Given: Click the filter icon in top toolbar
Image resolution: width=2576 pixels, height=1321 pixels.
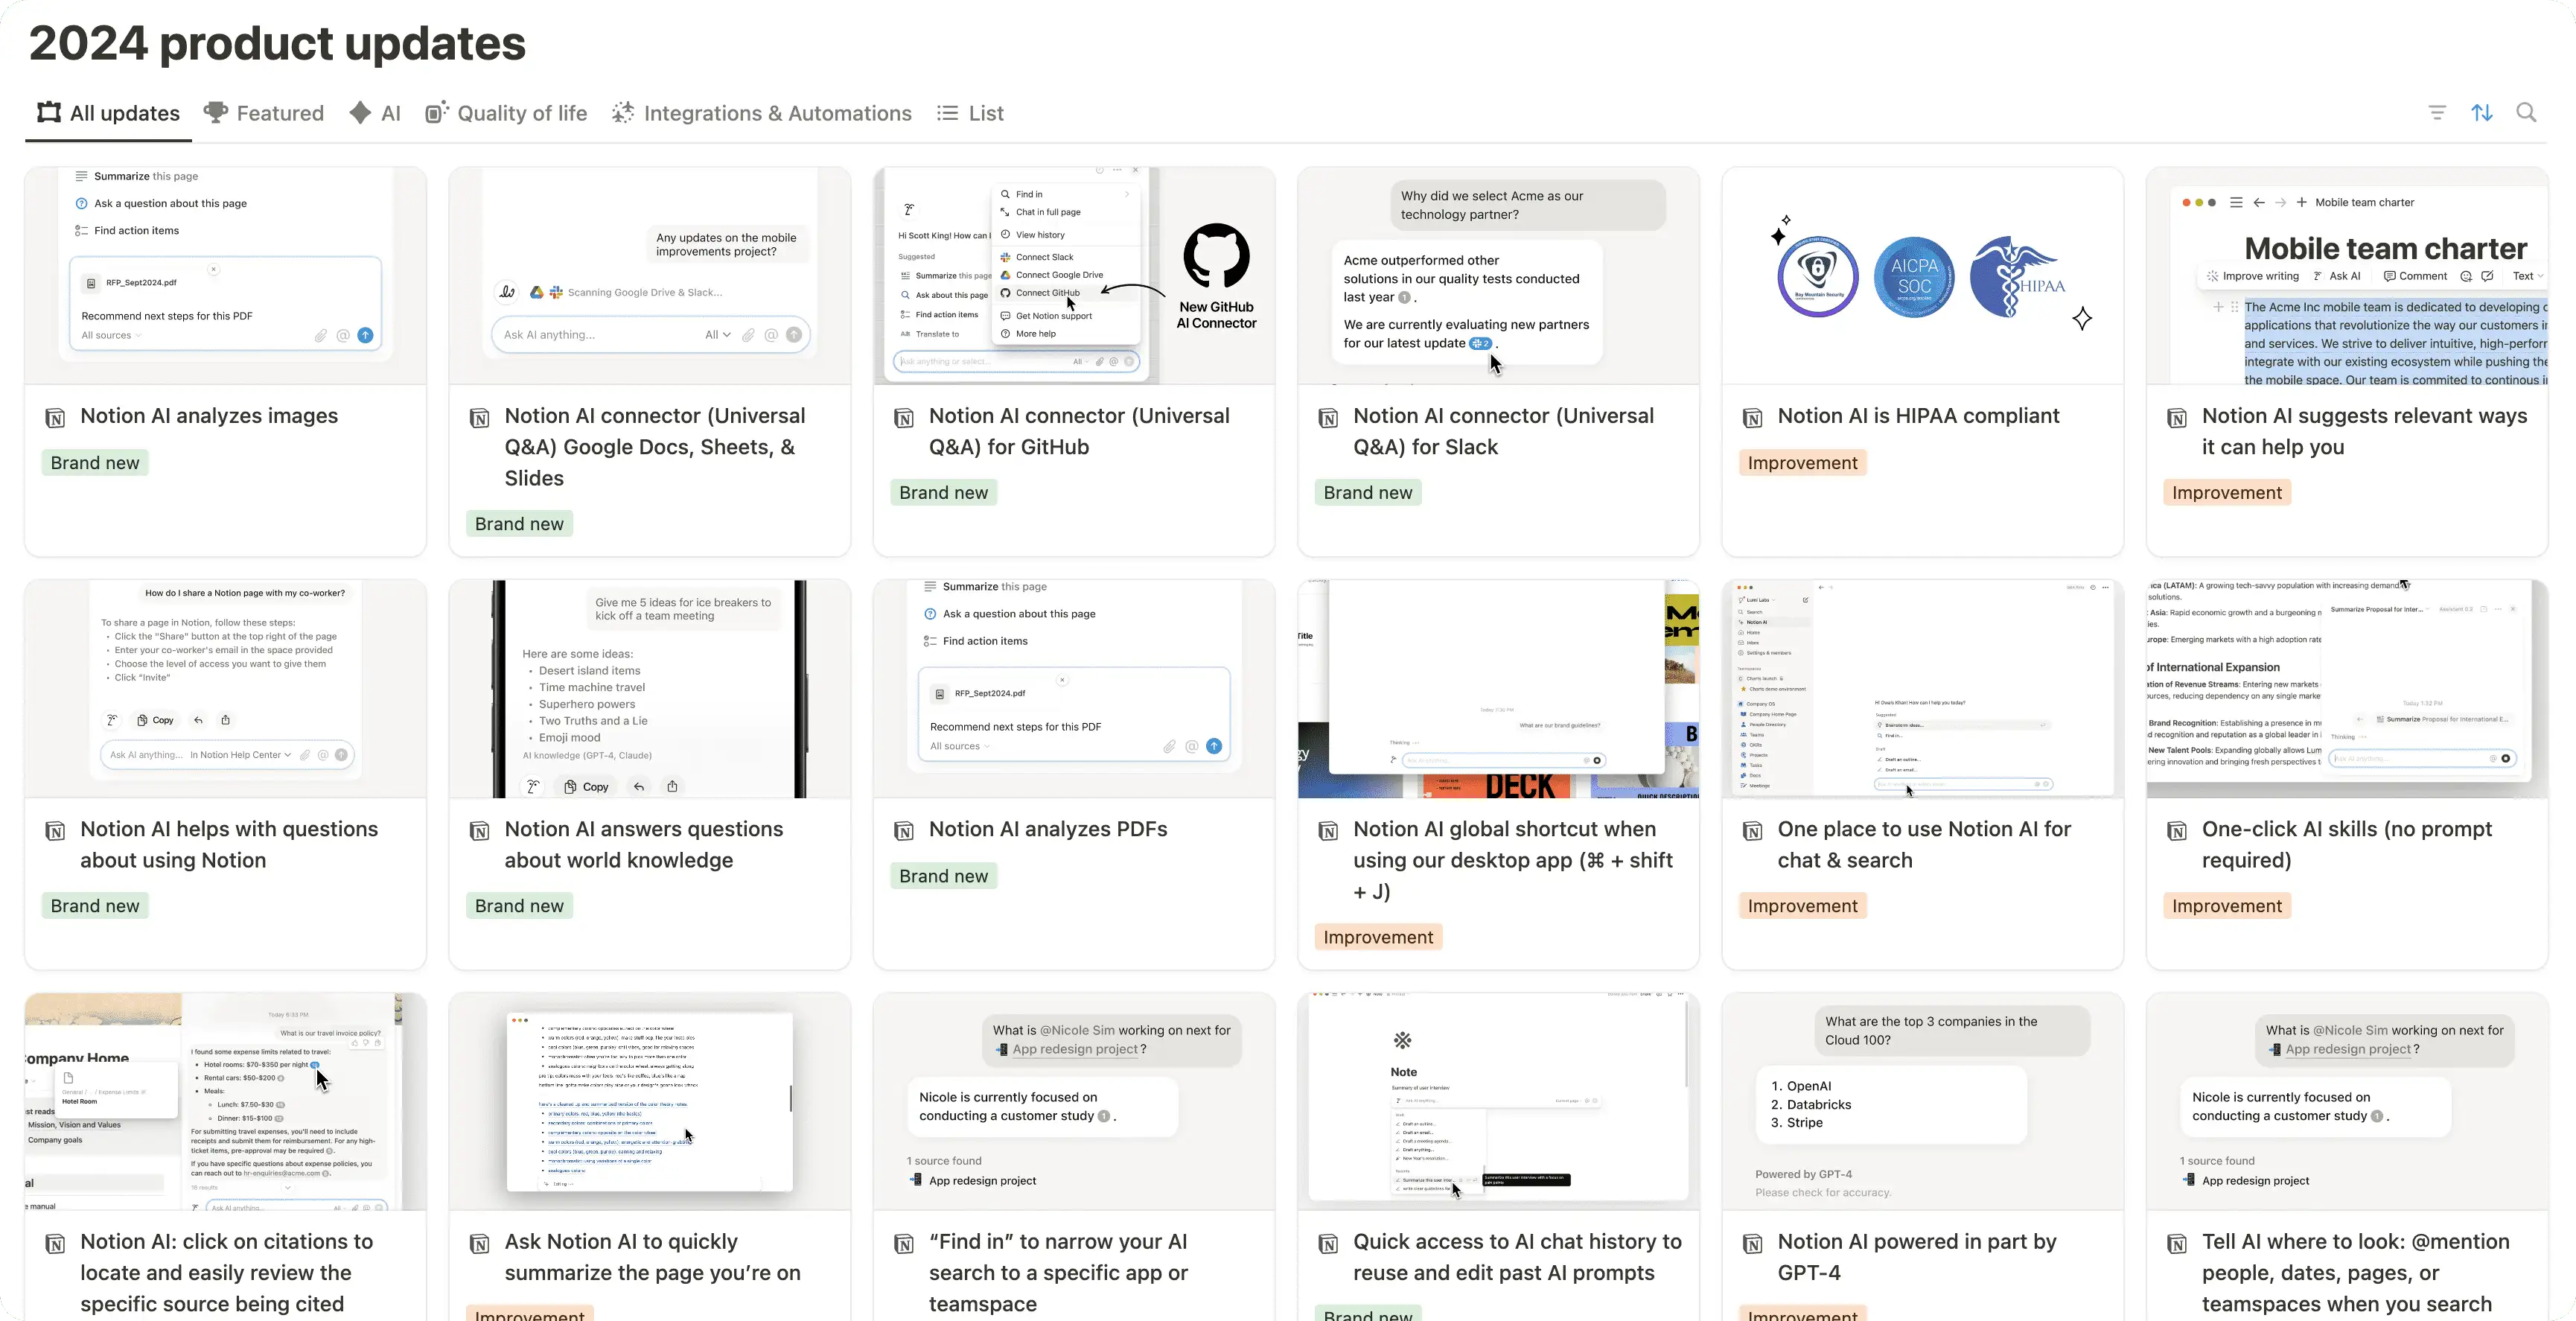Looking at the screenshot, I should (2437, 113).
